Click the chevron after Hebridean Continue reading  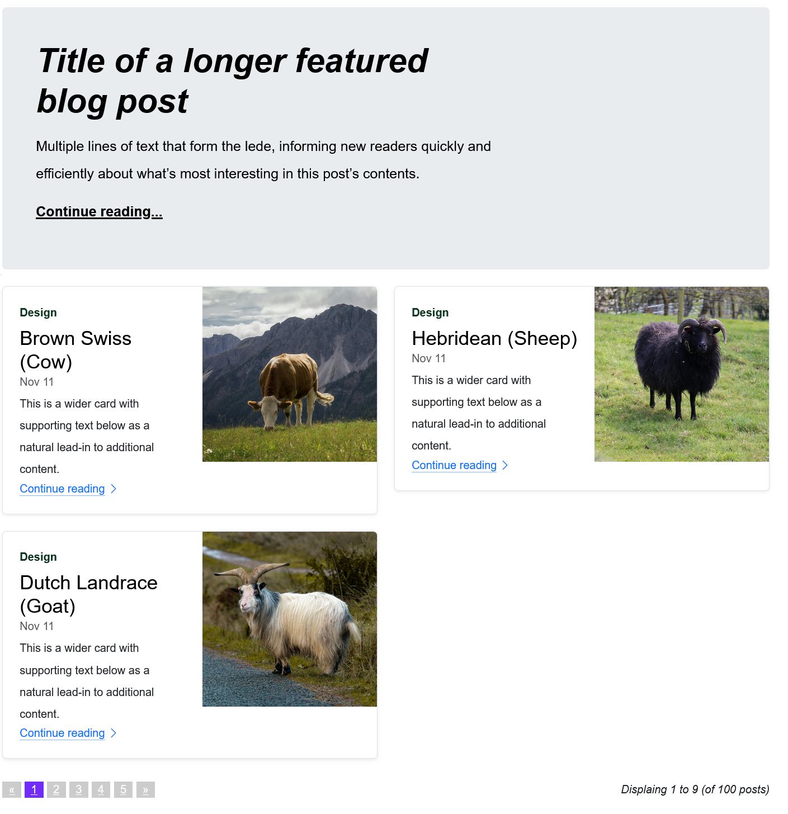pos(505,466)
